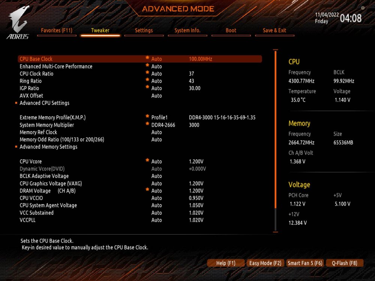Click the 65536MB memory size reading
Image resolution: width=375 pixels, height=281 pixels.
[x=343, y=143]
